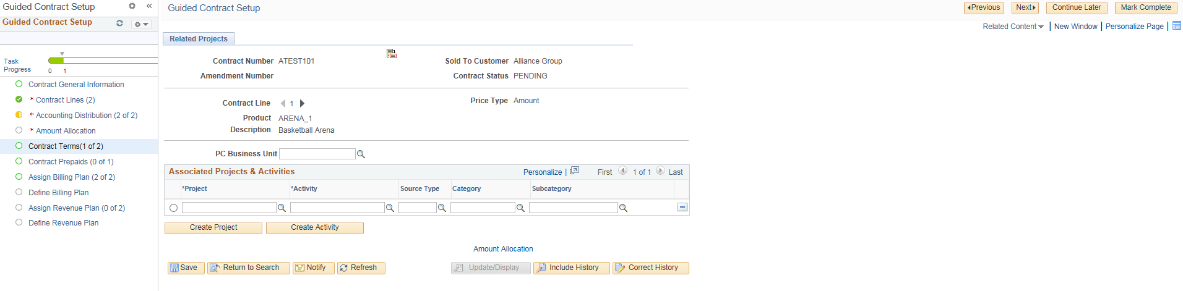This screenshot has width=1183, height=291.
Task: Show next contract line arrow
Action: tap(302, 103)
